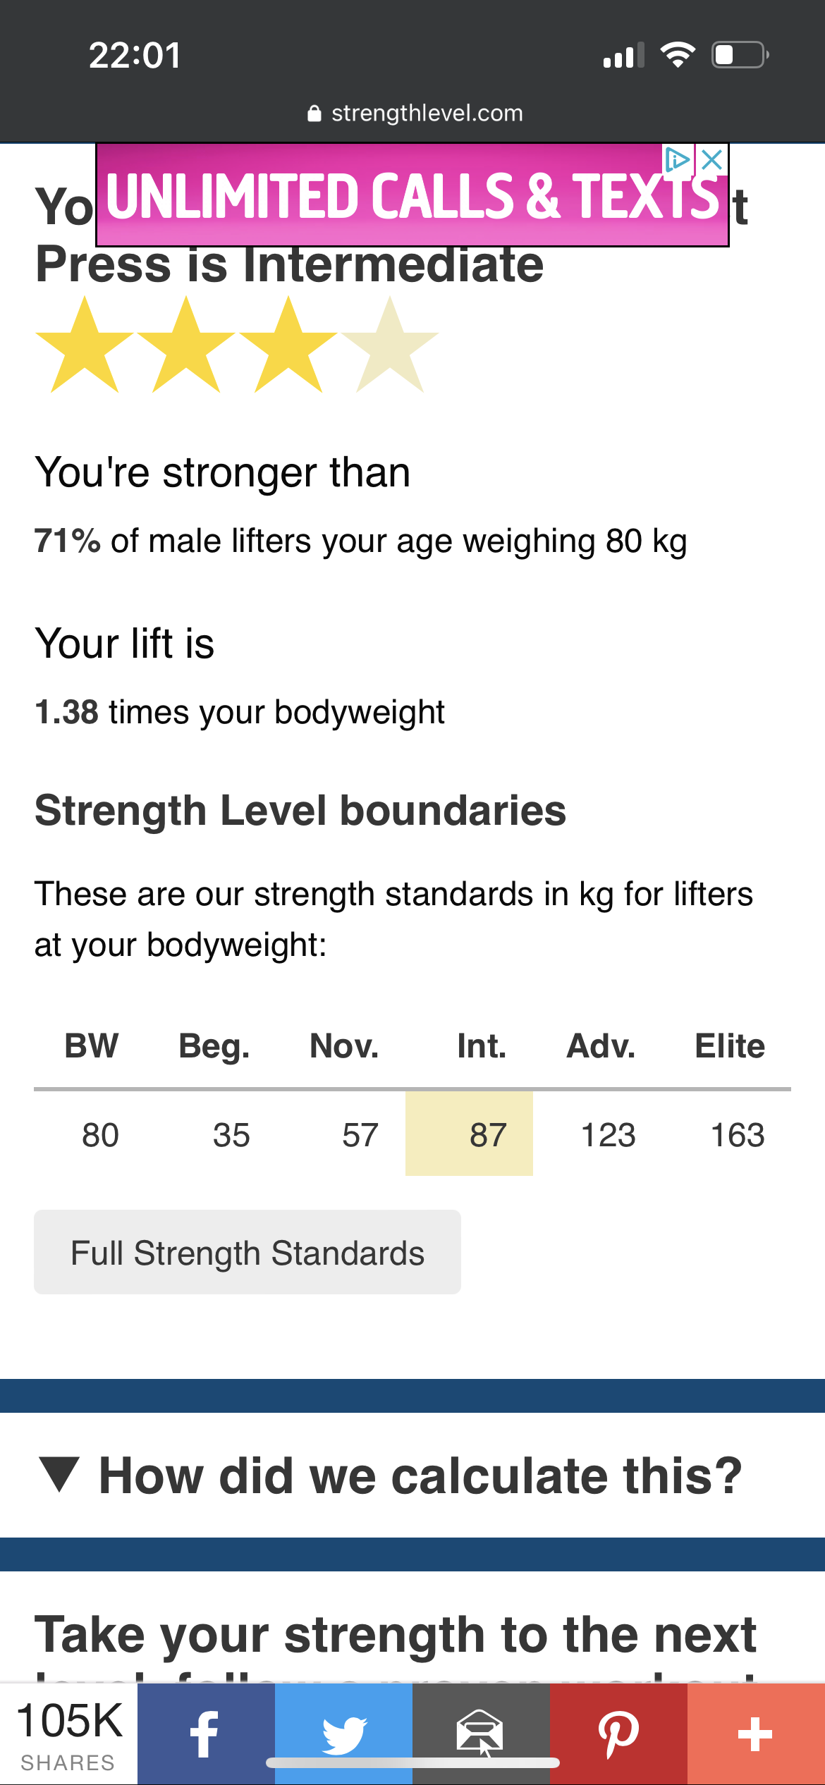Click the black disclosure triangle
This screenshot has width=825, height=1785.
[60, 1475]
